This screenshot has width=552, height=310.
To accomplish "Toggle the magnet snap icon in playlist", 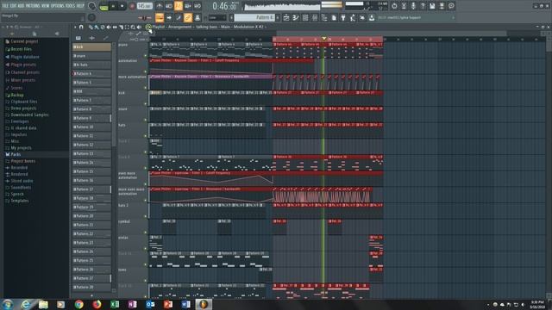I will (x=81, y=27).
